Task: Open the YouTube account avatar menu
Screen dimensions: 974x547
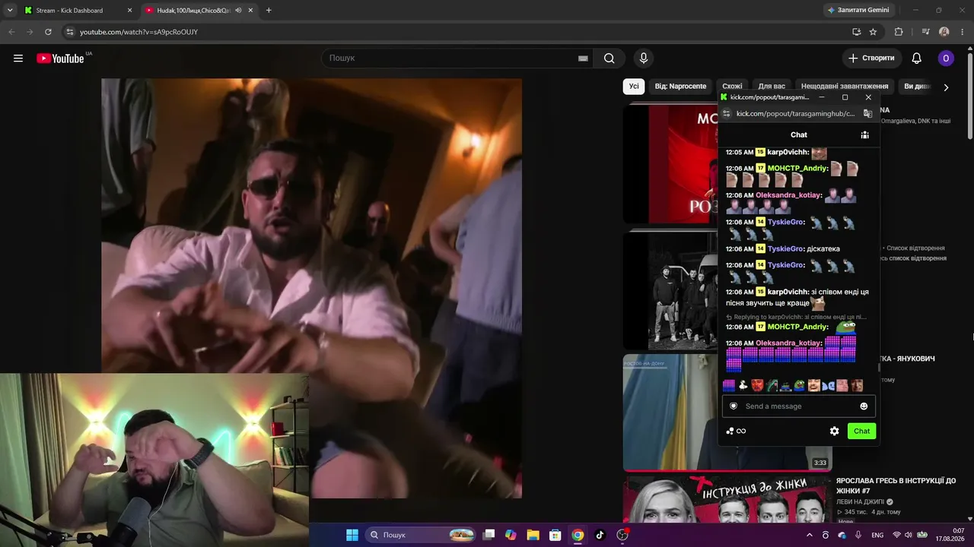Action: [946, 58]
